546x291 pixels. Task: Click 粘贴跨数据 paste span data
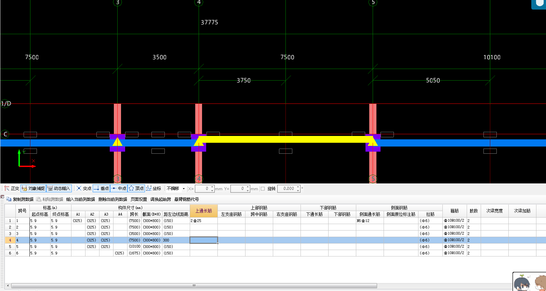pos(50,199)
